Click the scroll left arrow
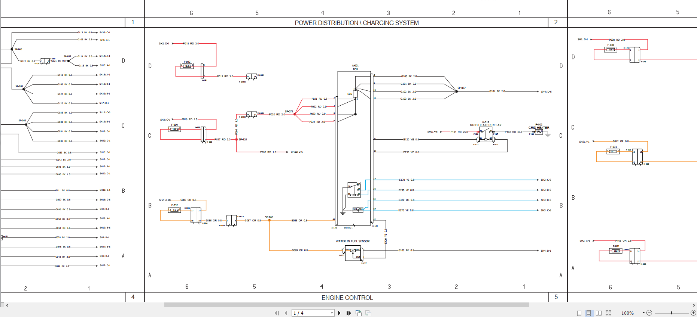This screenshot has width=697, height=317. point(7,305)
